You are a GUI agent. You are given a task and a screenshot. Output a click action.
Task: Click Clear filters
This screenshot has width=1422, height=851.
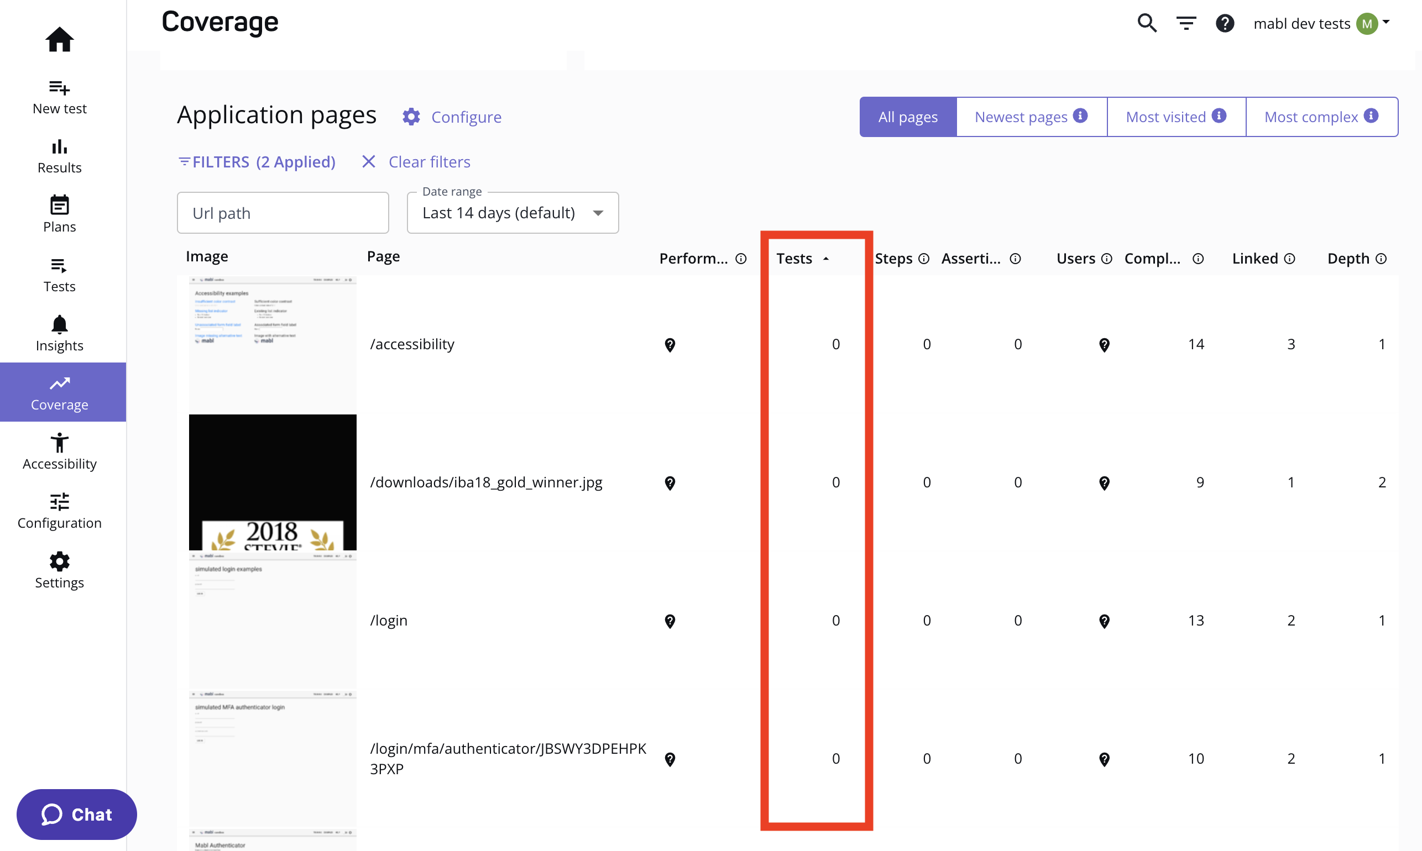point(416,162)
